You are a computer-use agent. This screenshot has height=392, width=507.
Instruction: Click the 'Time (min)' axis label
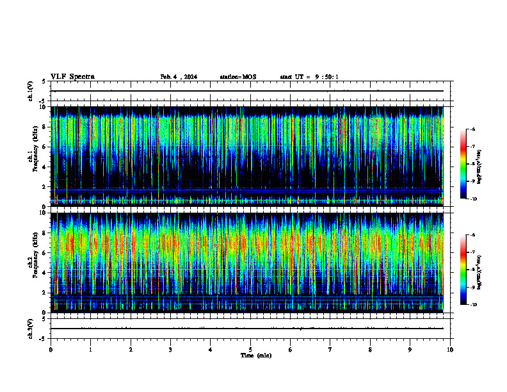pyautogui.click(x=256, y=355)
